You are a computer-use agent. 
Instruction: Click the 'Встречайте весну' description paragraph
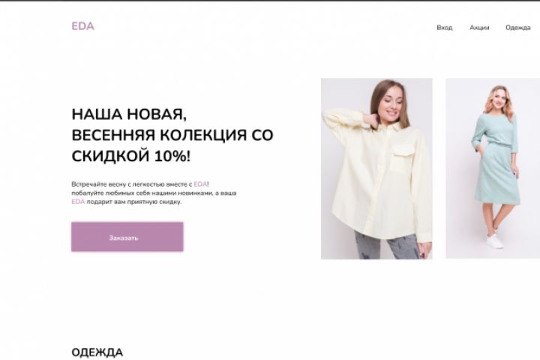pyautogui.click(x=154, y=193)
